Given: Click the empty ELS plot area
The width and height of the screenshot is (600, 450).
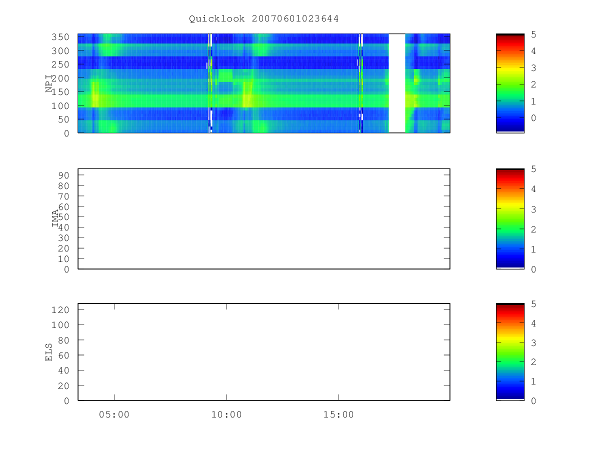Looking at the screenshot, I should 264,352.
